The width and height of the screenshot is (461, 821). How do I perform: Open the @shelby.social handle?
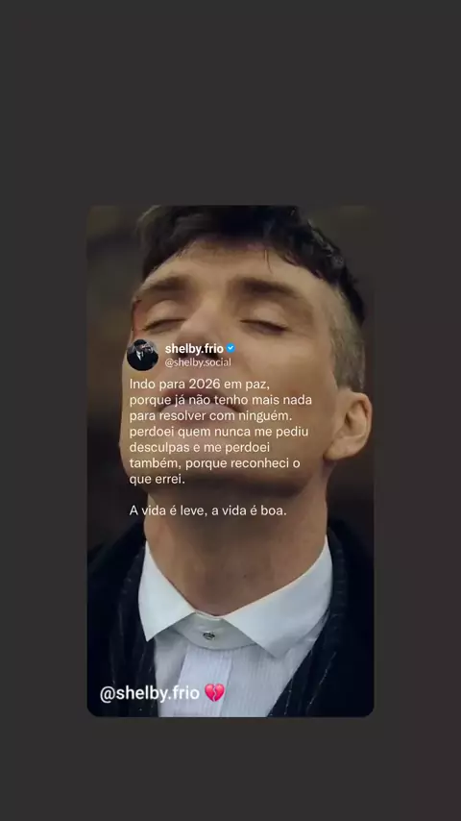coord(198,361)
